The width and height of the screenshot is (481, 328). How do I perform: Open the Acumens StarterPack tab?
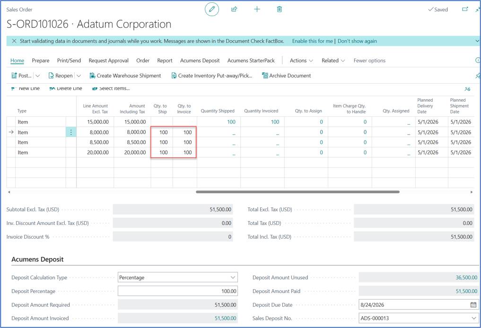click(x=251, y=60)
